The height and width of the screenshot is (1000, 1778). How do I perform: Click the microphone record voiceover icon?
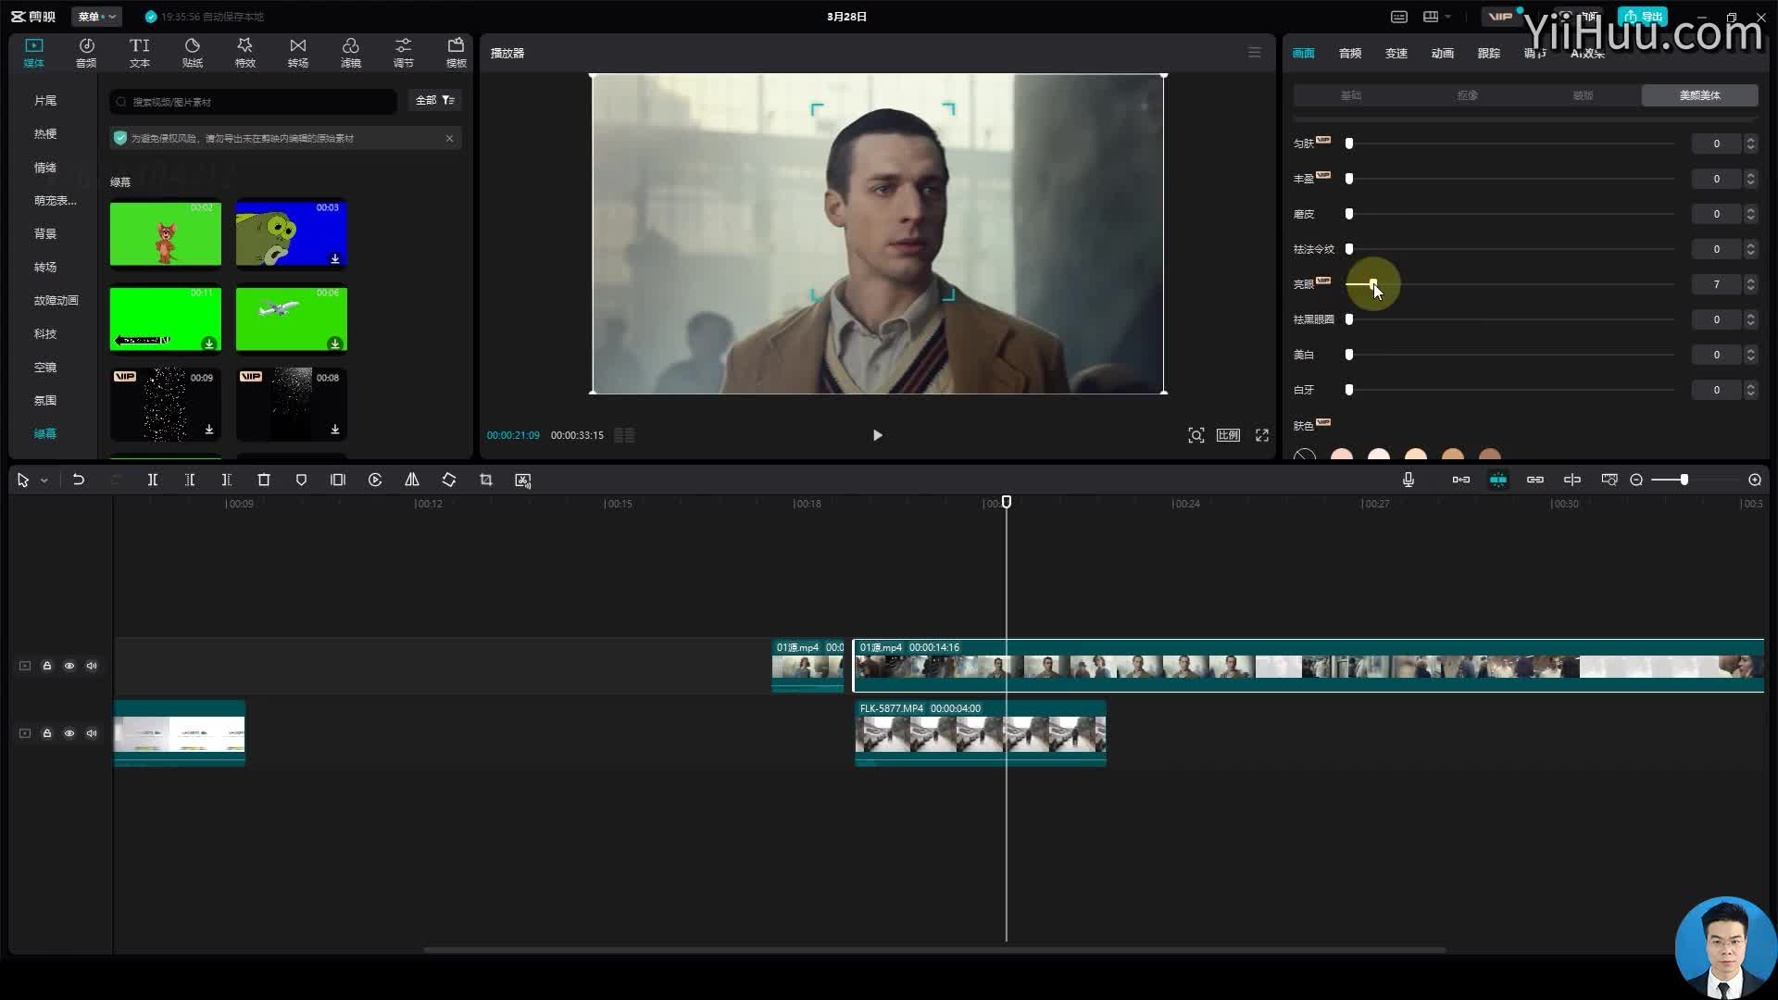(x=1409, y=480)
